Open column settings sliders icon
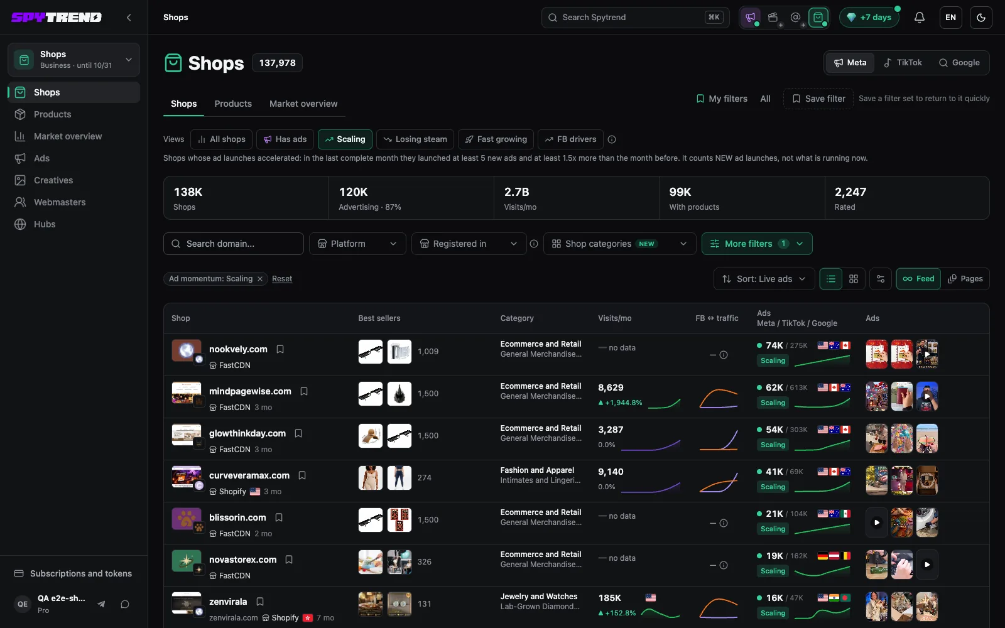Screen dimensions: 1005x628 click(881, 279)
